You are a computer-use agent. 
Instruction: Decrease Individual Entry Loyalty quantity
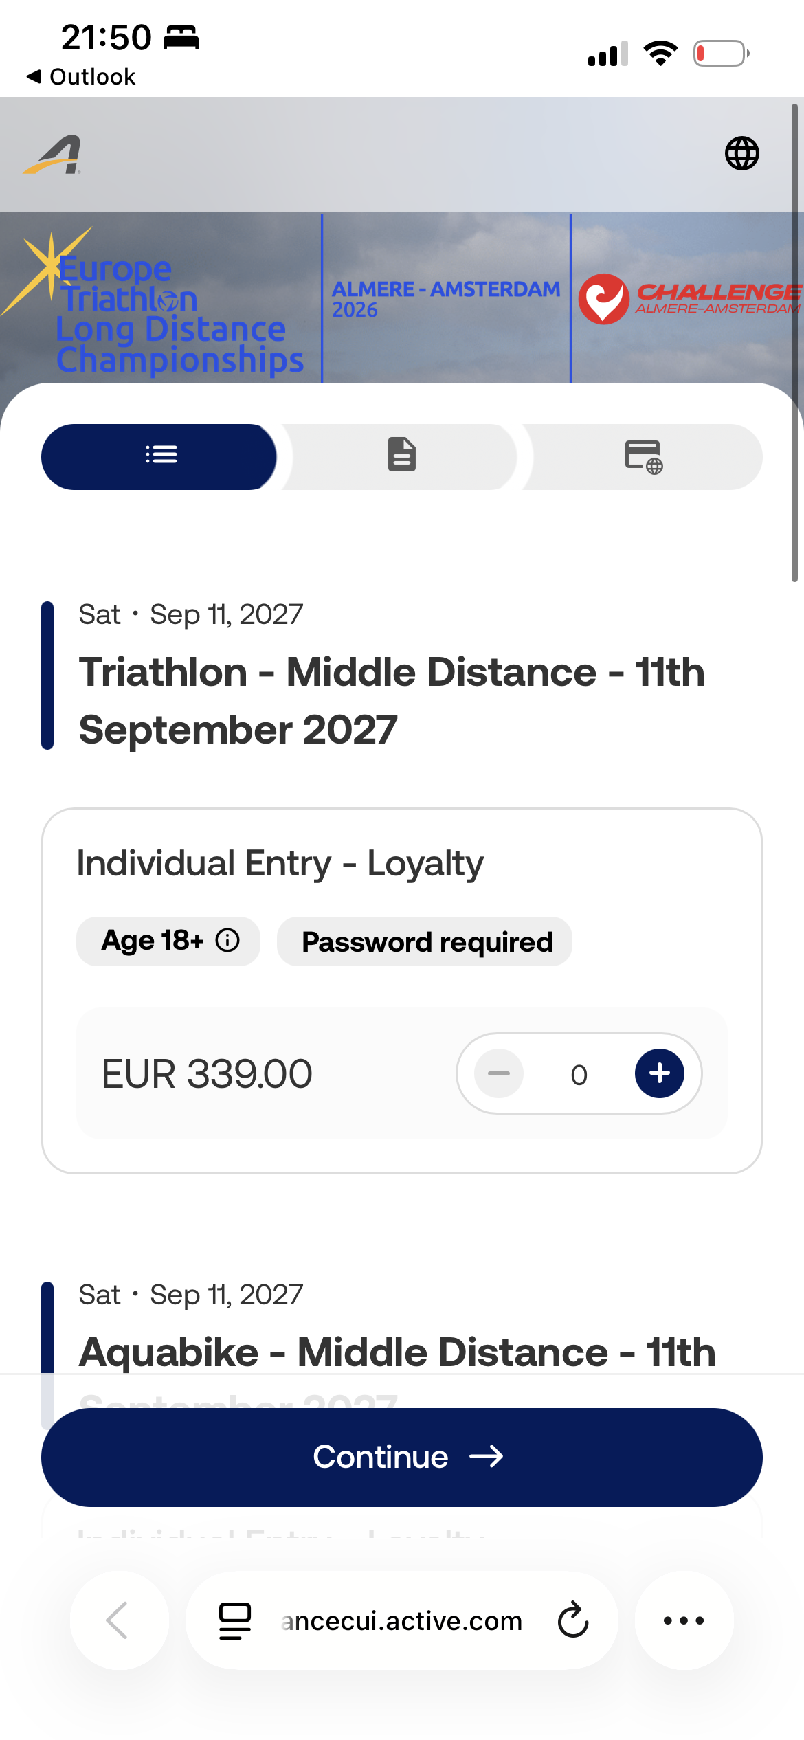(x=499, y=1073)
